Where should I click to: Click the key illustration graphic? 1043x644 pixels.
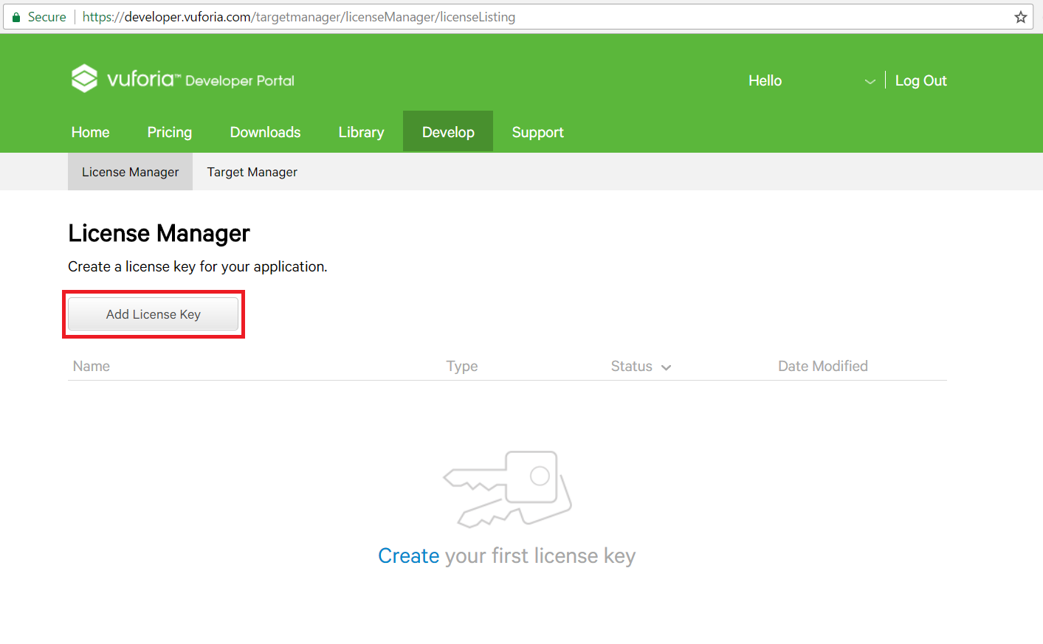pos(508,489)
